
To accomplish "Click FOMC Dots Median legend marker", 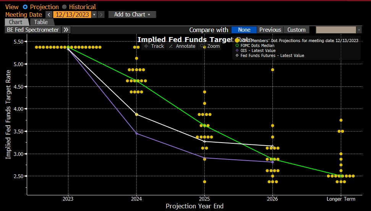I will pyautogui.click(x=237, y=45).
